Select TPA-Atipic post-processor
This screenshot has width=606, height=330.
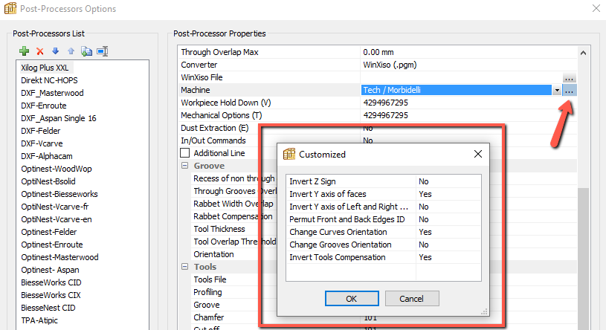click(39, 320)
